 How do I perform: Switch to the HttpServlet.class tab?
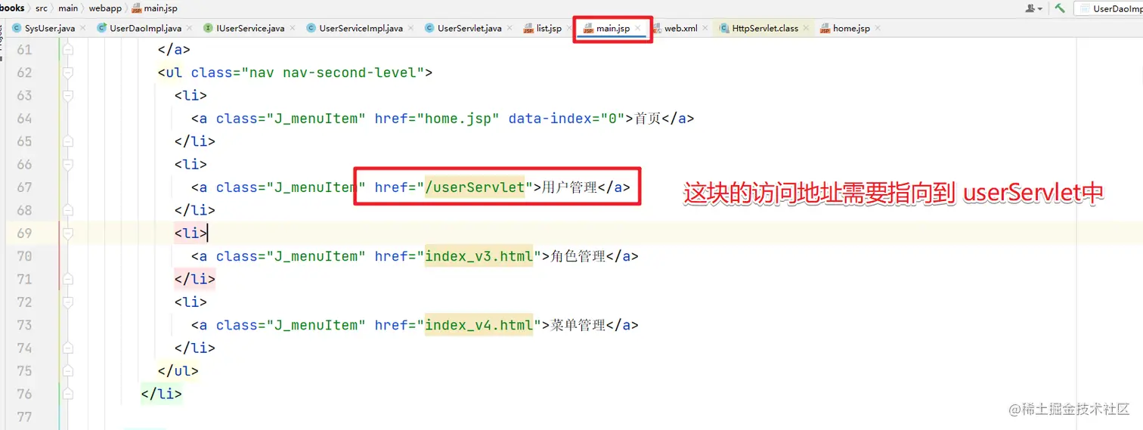coord(765,28)
